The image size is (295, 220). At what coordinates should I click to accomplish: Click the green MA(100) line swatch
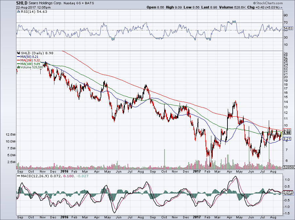18,64
